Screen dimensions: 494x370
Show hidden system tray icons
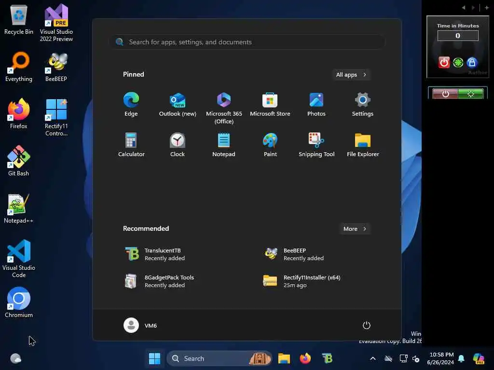click(373, 358)
